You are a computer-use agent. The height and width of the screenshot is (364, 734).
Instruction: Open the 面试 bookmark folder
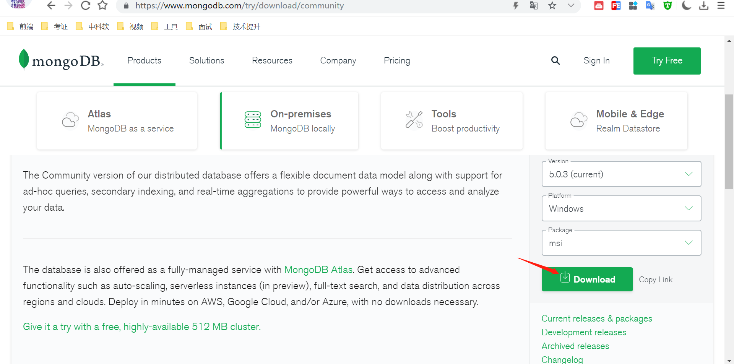(x=199, y=26)
